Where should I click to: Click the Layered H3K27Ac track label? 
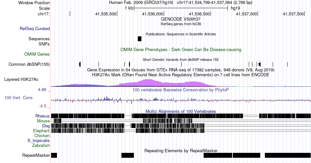click(x=21, y=79)
